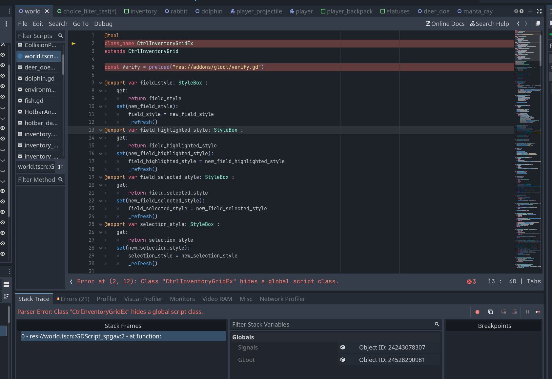552x379 pixels.
Task: Enter distraction-free mode with the expand-arrows icon
Action: pyautogui.click(x=539, y=11)
